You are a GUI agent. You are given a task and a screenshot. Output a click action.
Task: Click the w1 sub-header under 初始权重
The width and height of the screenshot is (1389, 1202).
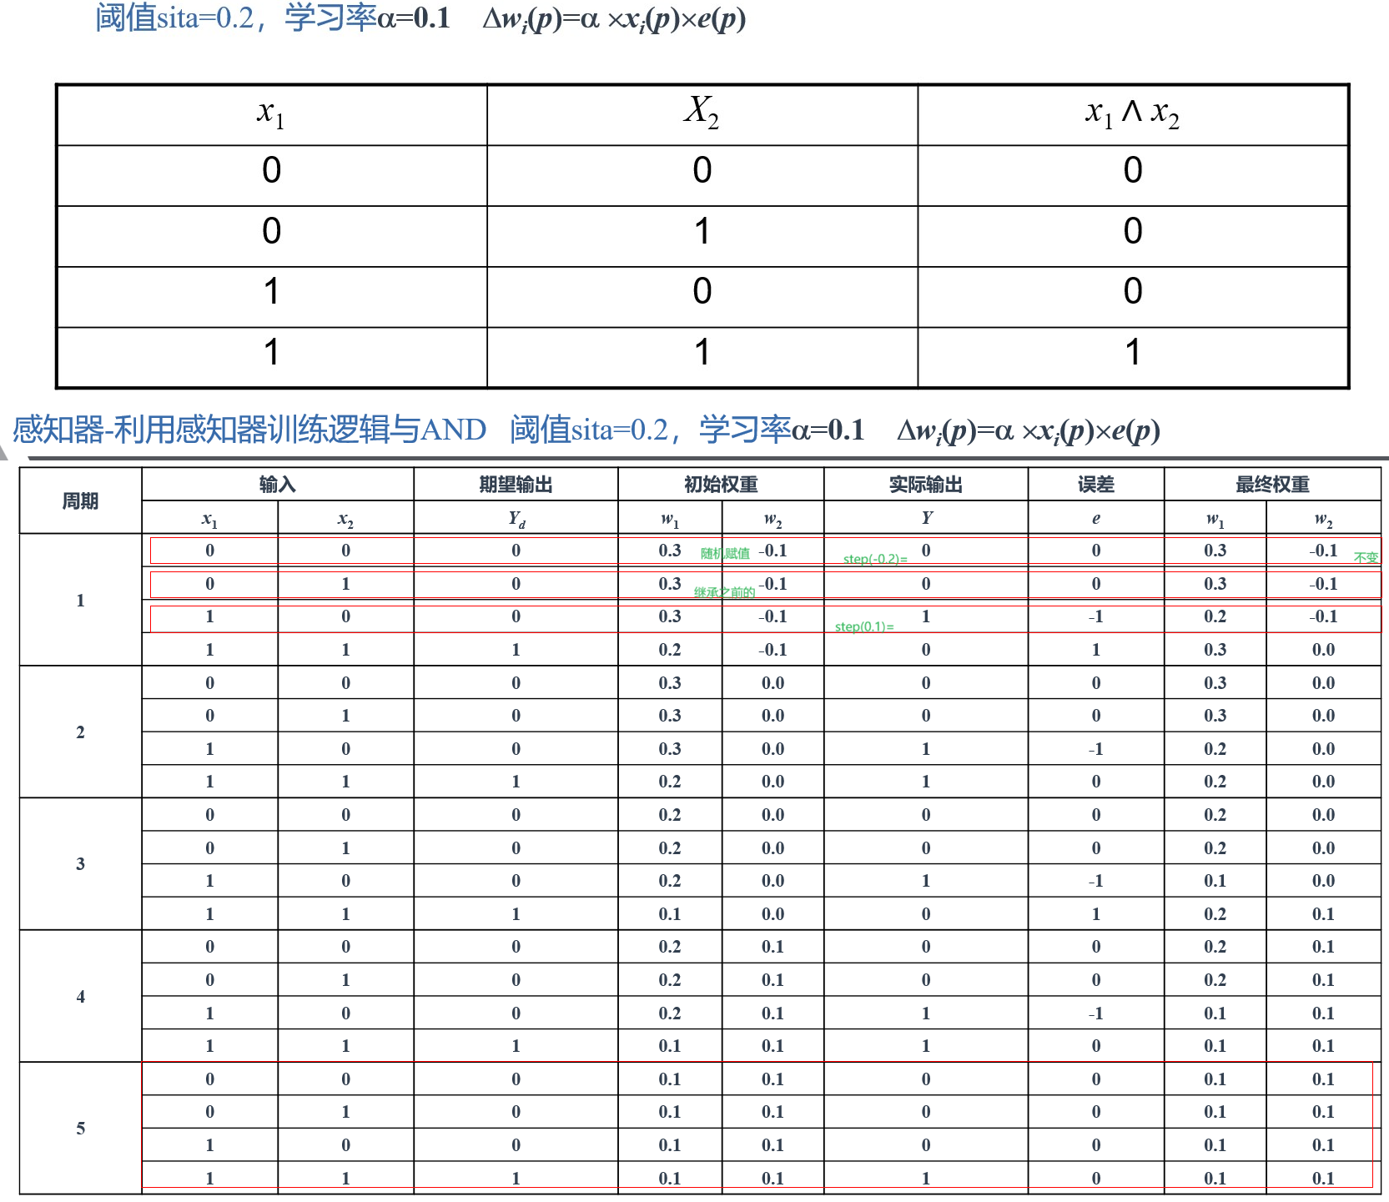670,520
